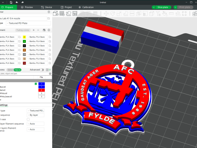Toggle the Advanced mode switch
Image resolution: width=197 pixels, height=148 pixels.
pos(42,70)
